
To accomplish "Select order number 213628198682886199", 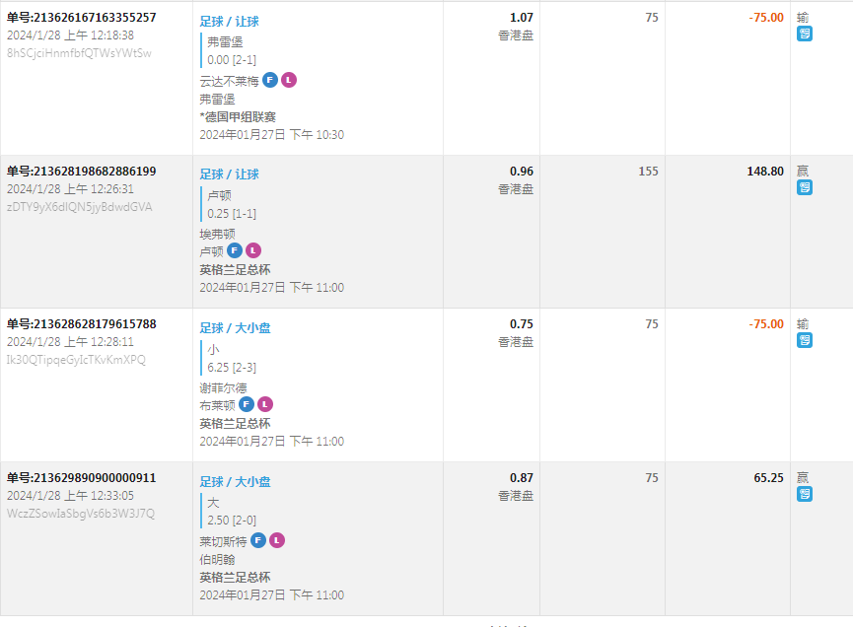I will click(x=82, y=172).
